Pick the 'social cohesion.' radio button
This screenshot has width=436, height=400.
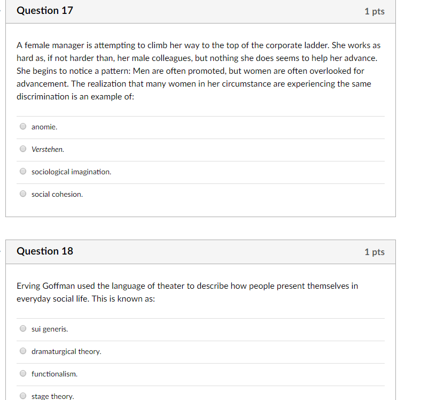pos(23,194)
